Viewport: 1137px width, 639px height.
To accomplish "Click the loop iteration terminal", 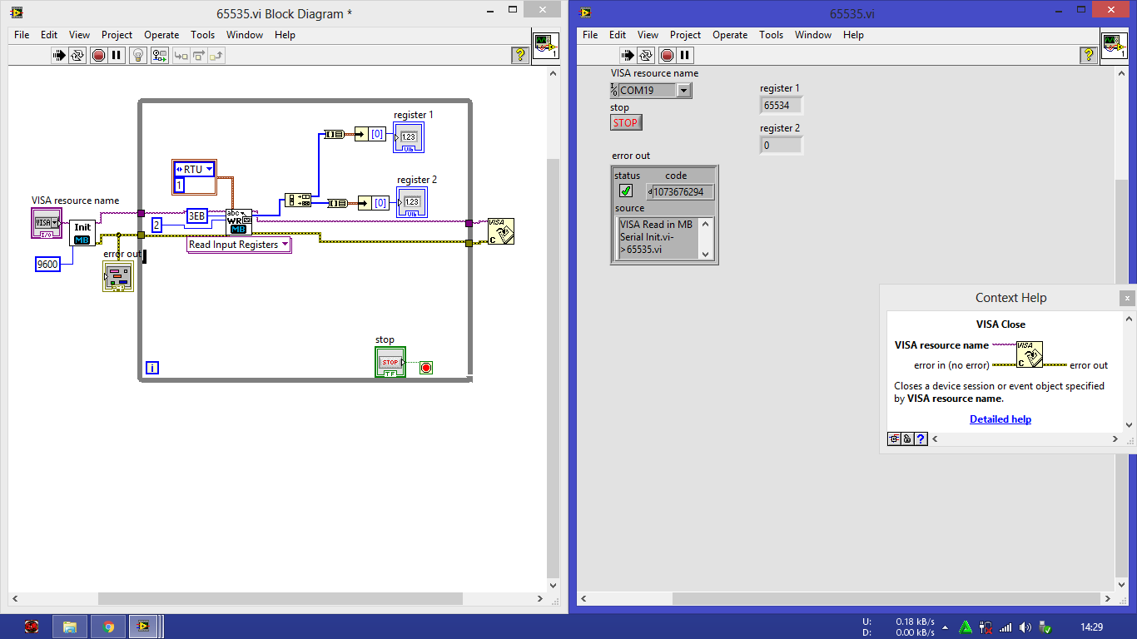I will [x=152, y=367].
